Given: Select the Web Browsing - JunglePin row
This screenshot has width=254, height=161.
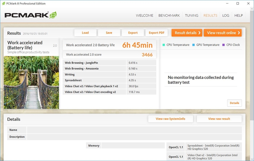Looking at the screenshot, I should [109, 63].
